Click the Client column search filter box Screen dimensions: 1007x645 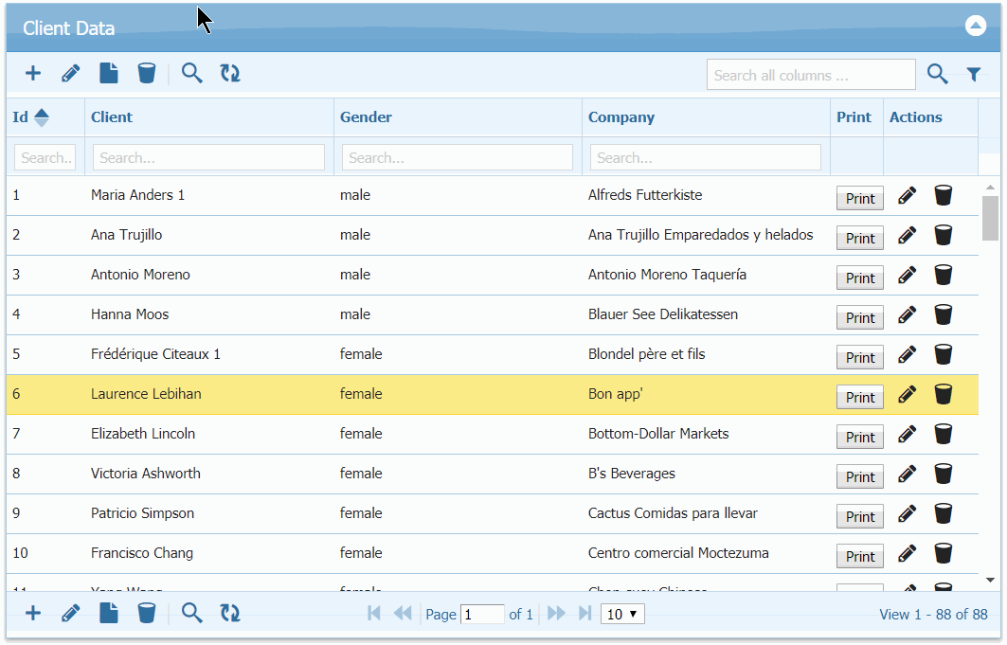[208, 158]
